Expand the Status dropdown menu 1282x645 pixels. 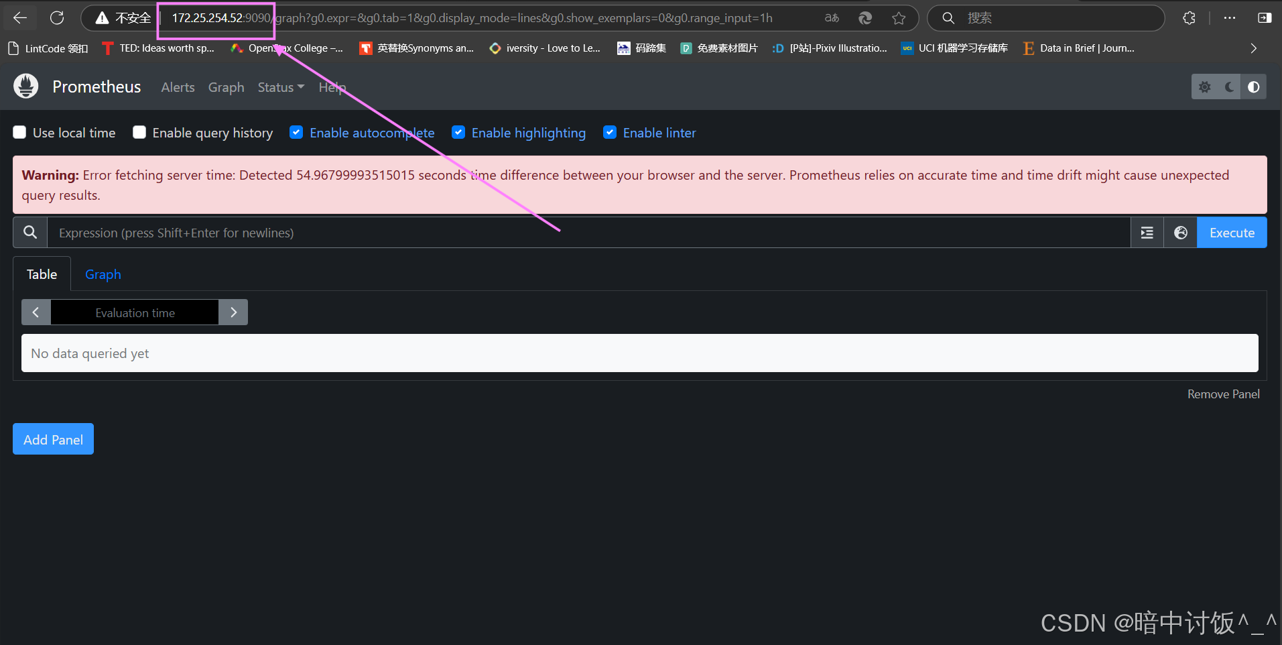click(x=281, y=87)
